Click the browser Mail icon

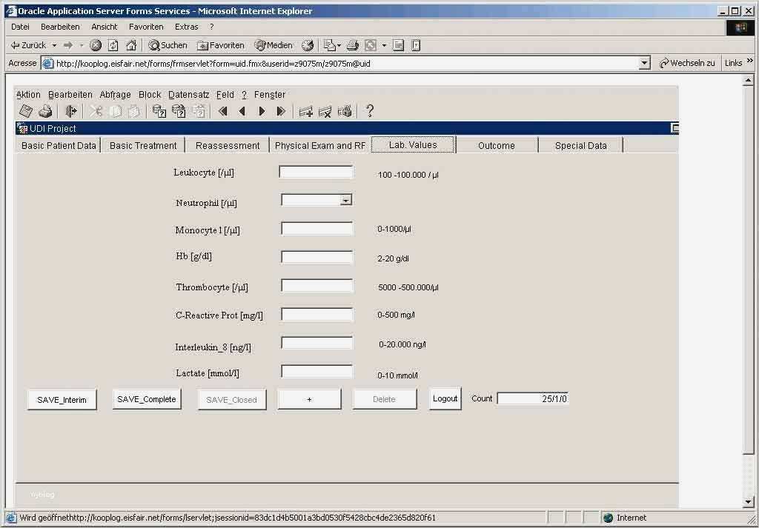(x=330, y=45)
